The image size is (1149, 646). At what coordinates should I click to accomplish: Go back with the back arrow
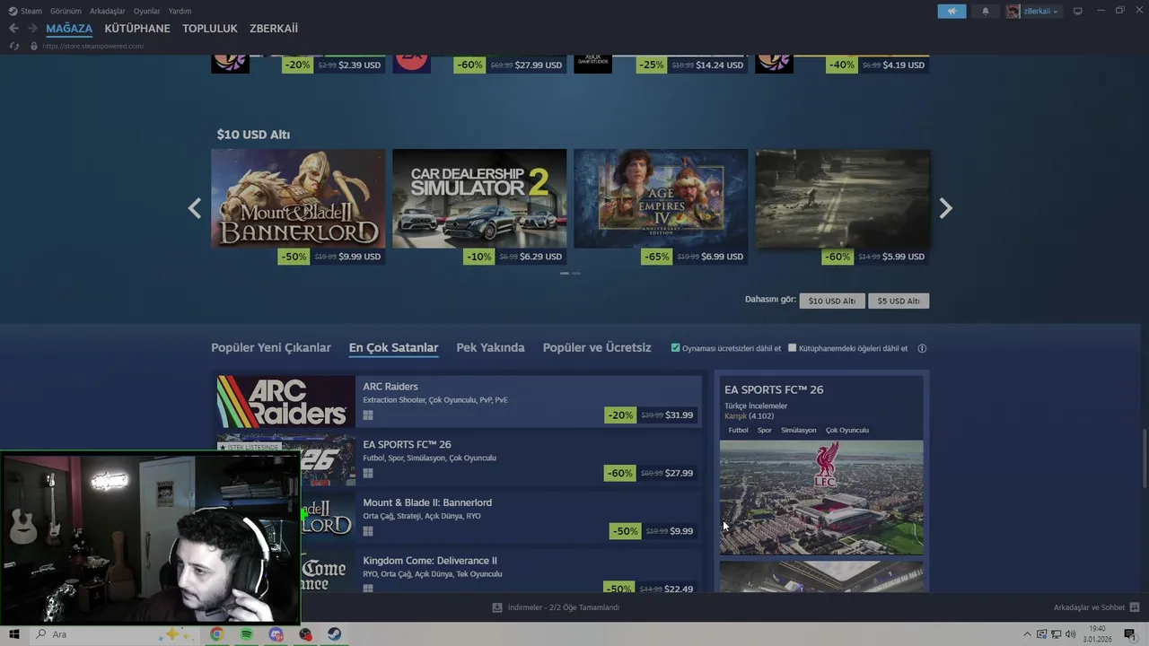pos(13,29)
